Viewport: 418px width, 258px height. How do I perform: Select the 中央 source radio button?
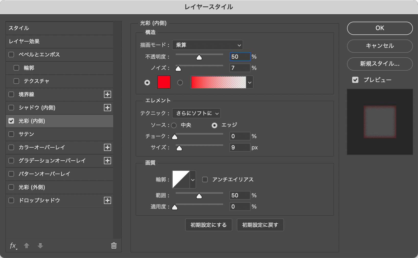click(x=174, y=125)
